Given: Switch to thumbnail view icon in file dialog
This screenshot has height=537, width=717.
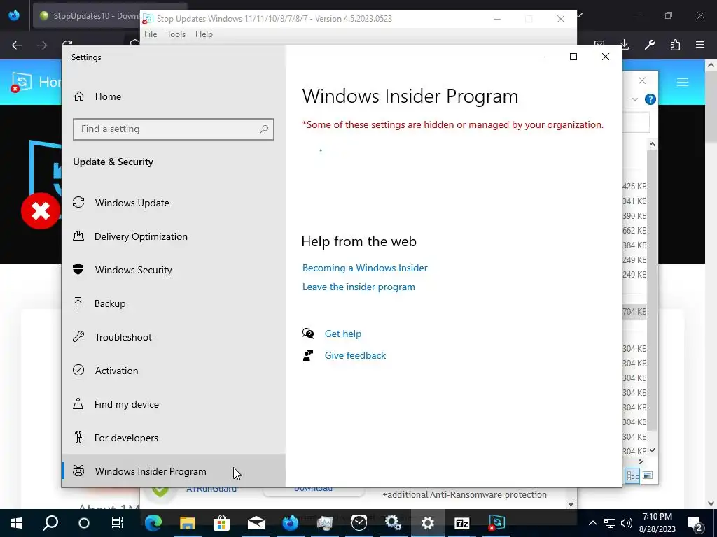Looking at the screenshot, I should click(648, 475).
